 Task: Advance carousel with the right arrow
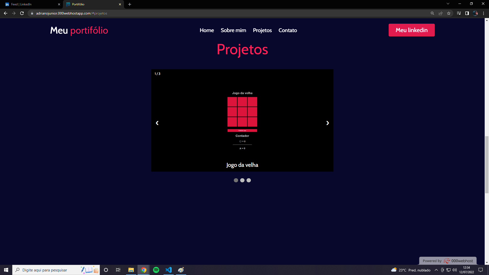pyautogui.click(x=328, y=123)
